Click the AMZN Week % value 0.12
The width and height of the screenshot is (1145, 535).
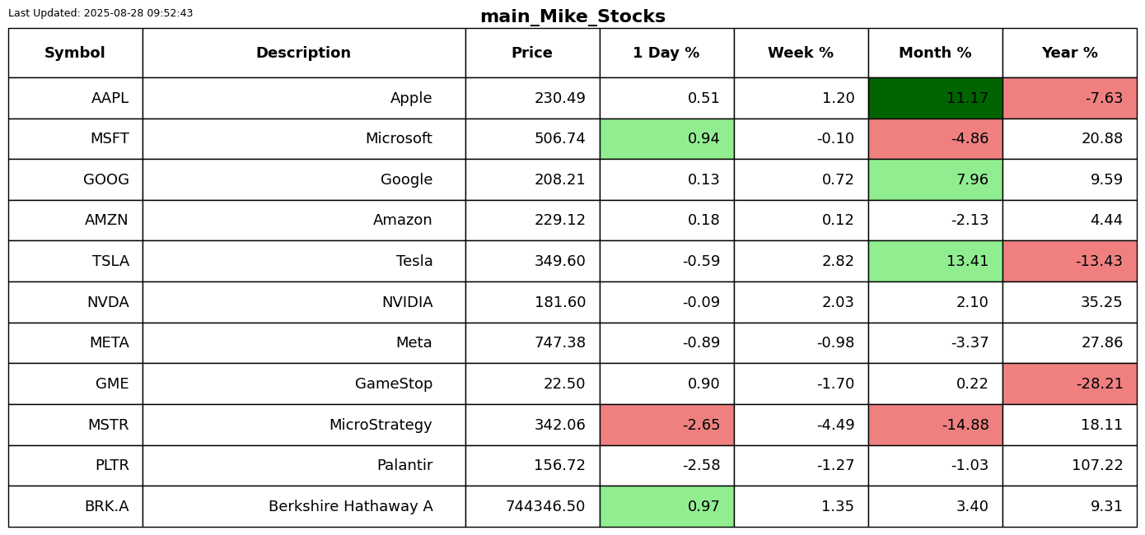[x=838, y=220]
